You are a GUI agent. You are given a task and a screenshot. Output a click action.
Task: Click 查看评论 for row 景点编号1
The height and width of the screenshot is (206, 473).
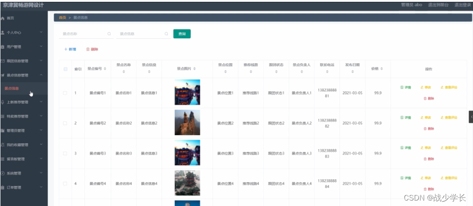(449, 88)
